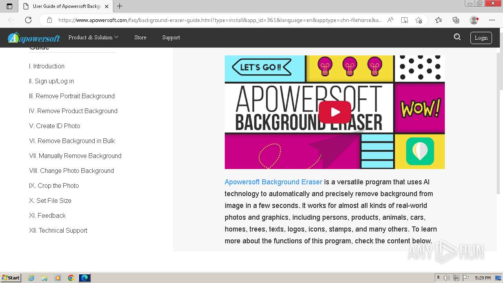Open the Apowersoft Background Eraser hyperlink
This screenshot has height=283, width=503.
coord(273,182)
